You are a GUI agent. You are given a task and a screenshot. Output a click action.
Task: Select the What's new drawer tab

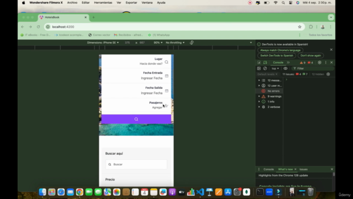285,169
